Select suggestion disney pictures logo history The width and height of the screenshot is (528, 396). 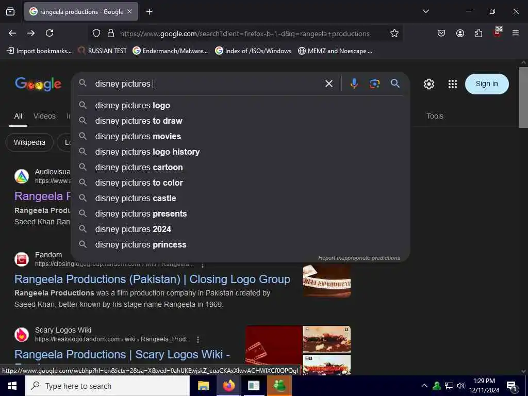(240, 152)
